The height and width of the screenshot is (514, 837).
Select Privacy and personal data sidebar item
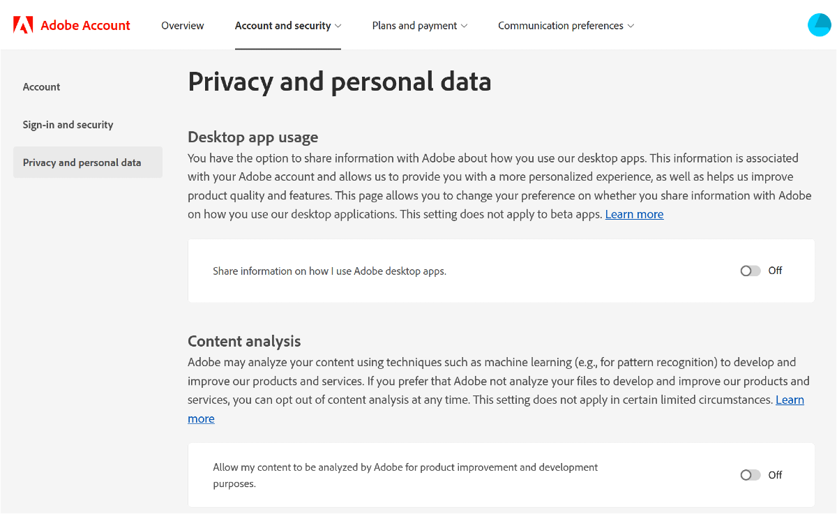coord(82,162)
